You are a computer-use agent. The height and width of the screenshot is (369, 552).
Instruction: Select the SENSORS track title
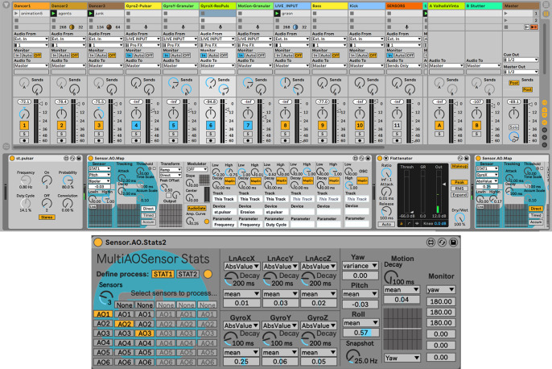404,6
